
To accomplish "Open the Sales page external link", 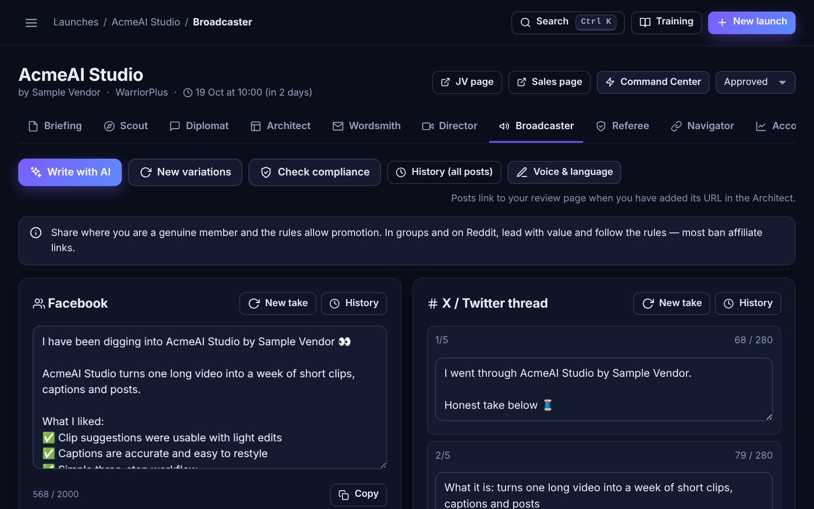I will tap(549, 82).
